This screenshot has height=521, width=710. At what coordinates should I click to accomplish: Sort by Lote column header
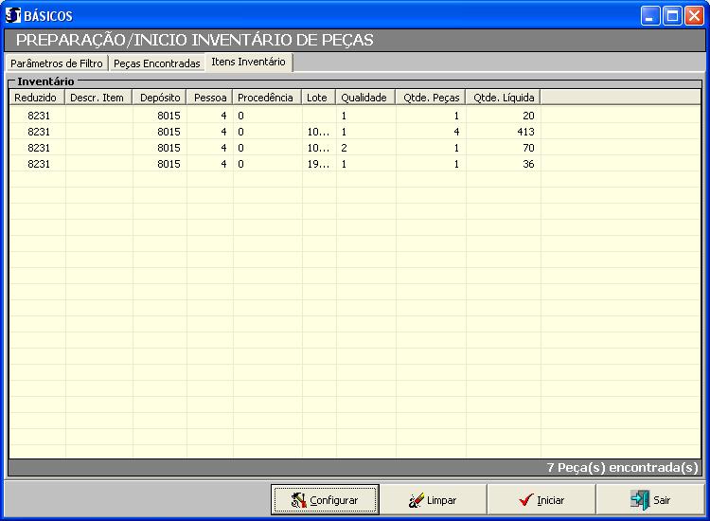point(317,98)
